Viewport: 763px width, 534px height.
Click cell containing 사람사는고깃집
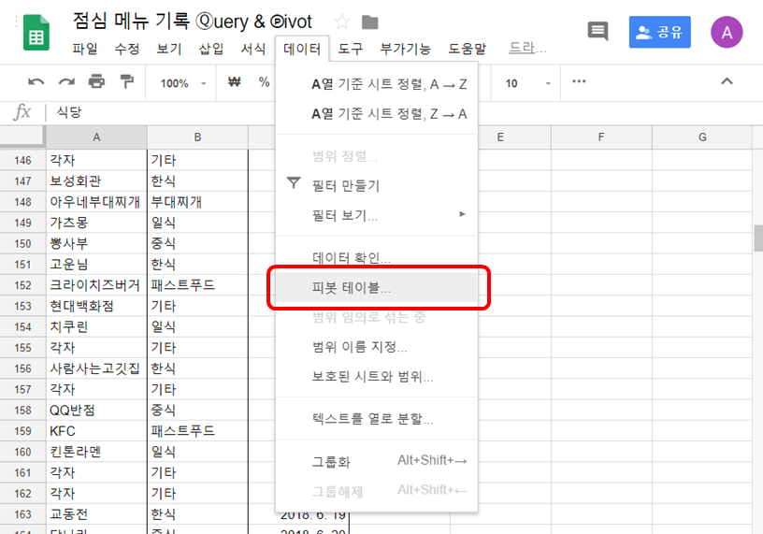tap(96, 368)
